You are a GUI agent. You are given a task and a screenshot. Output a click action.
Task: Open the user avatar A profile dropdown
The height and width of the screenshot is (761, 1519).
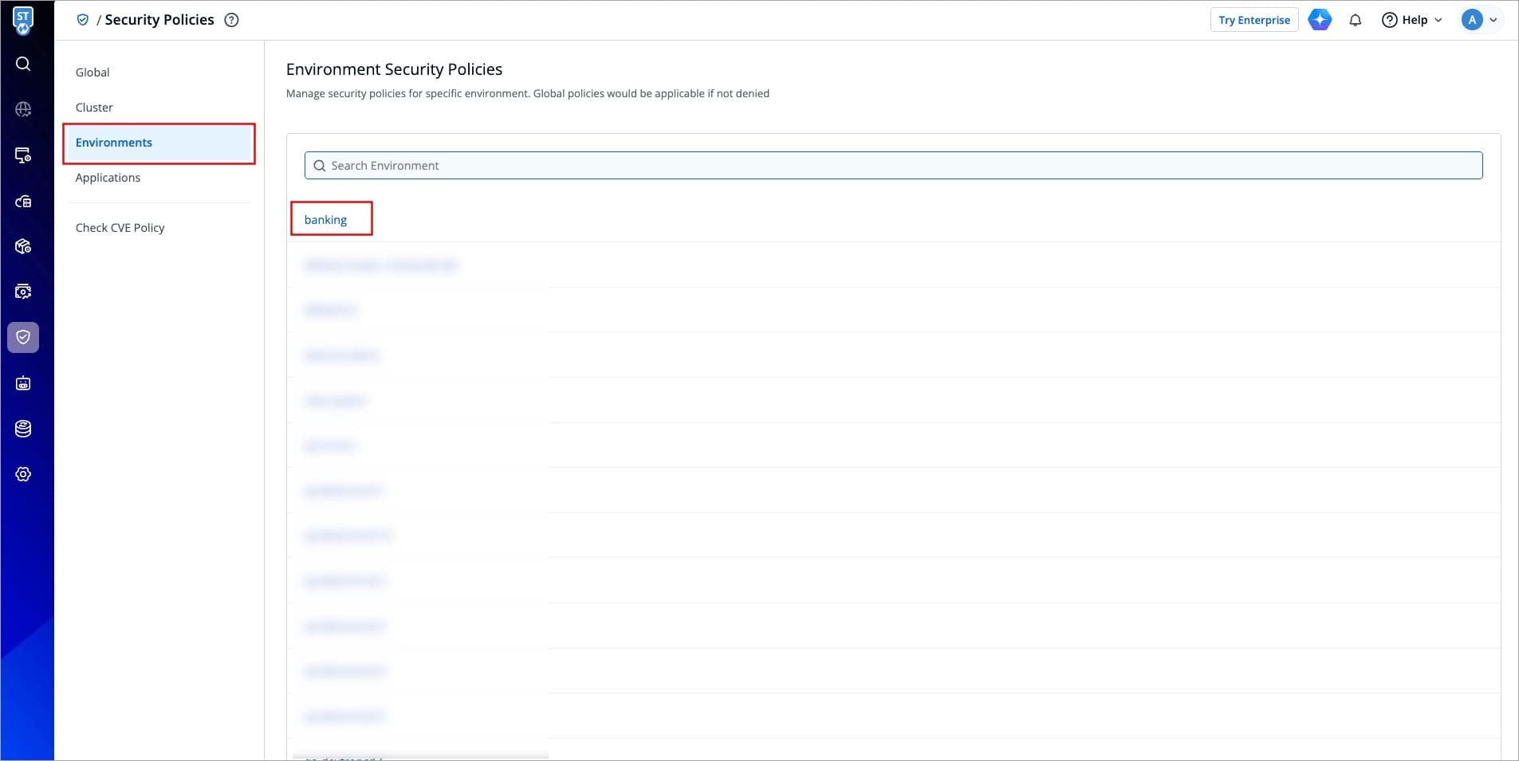(1479, 20)
